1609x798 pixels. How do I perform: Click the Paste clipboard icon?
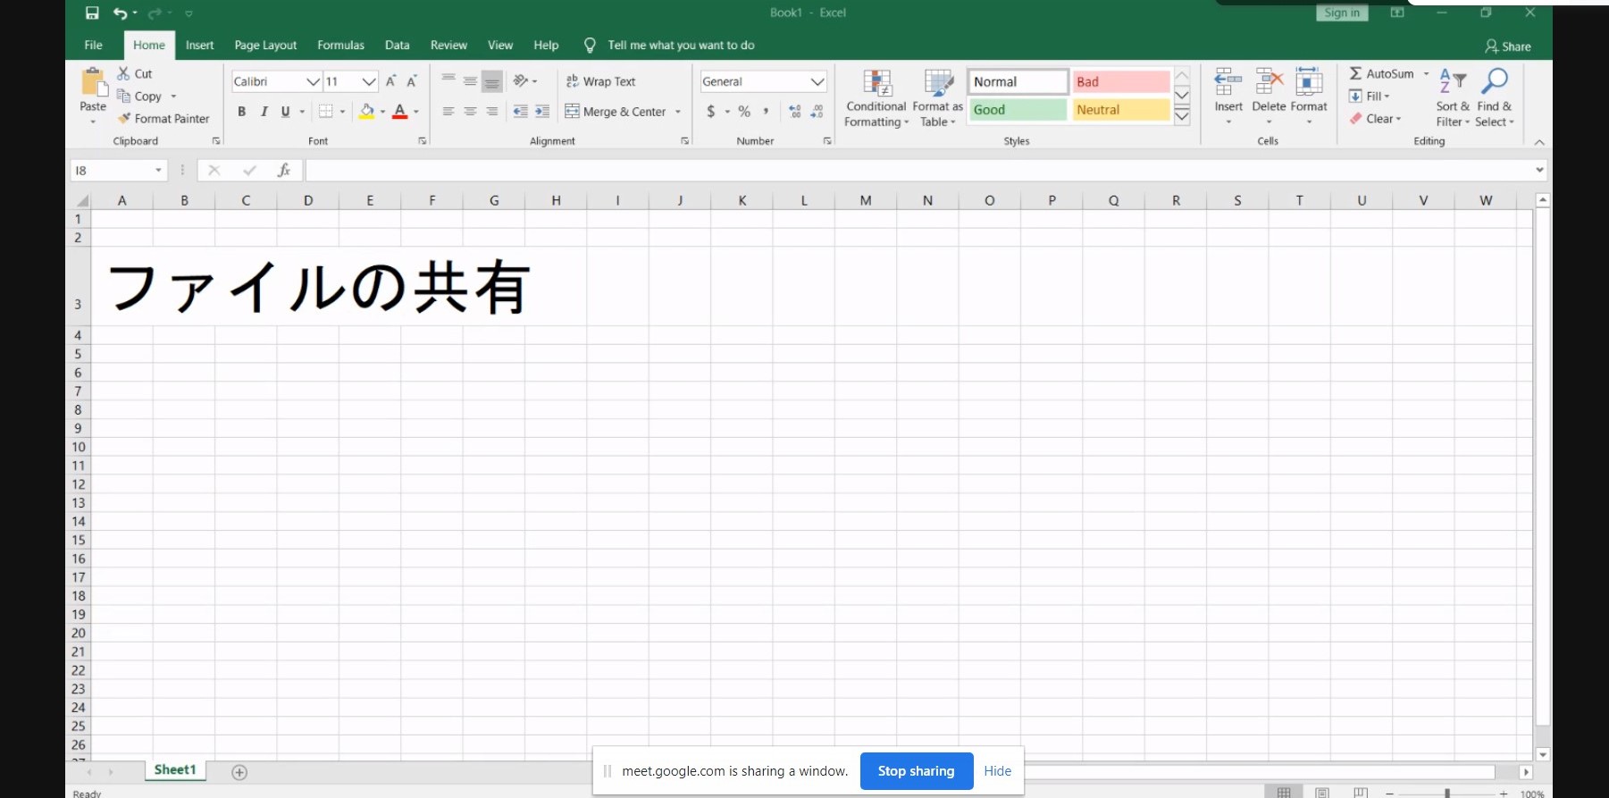(93, 82)
